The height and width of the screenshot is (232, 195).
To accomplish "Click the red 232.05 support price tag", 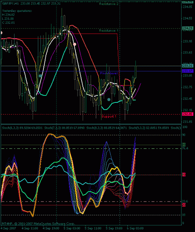I will pyautogui.click(x=188, y=114).
